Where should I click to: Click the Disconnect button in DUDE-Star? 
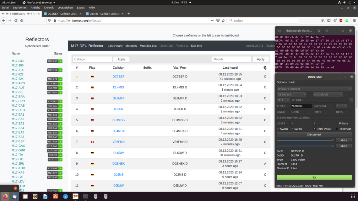pyautogui.click(x=314, y=135)
